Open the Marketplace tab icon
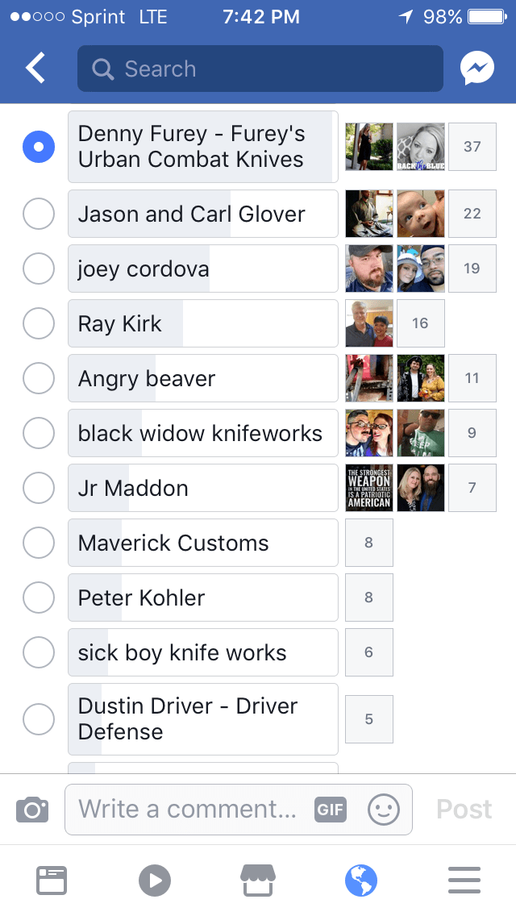Image resolution: width=516 pixels, height=916 pixels. pos(258,881)
